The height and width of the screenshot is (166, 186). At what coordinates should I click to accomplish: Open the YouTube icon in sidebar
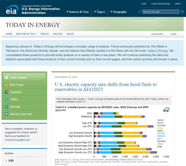6,107
